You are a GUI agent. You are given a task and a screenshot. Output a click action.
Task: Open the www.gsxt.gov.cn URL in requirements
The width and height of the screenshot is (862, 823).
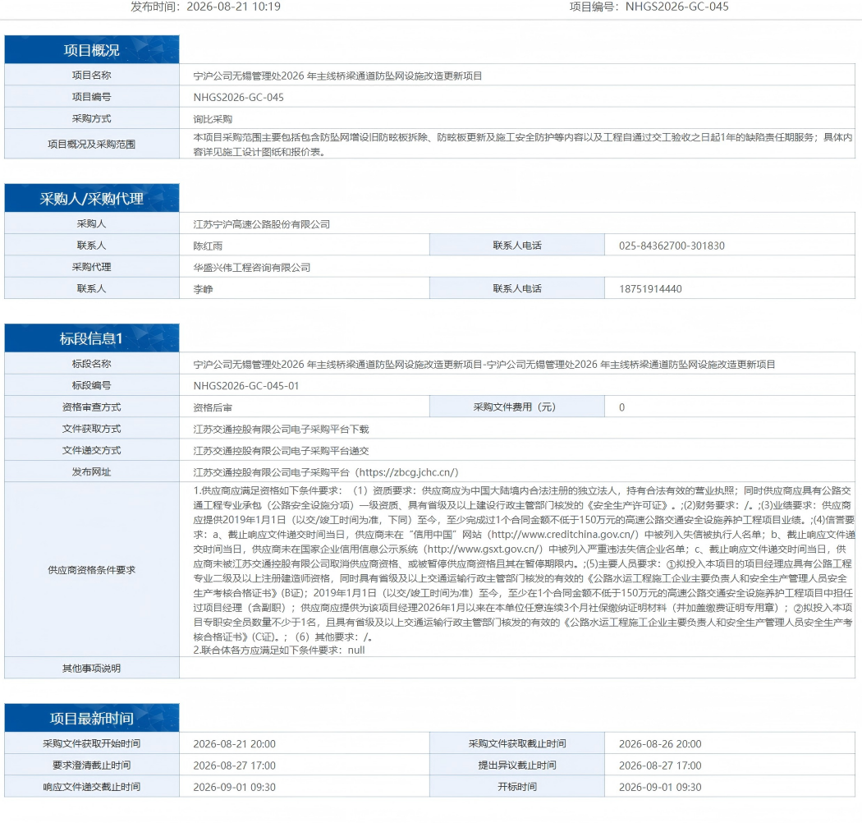[484, 549]
